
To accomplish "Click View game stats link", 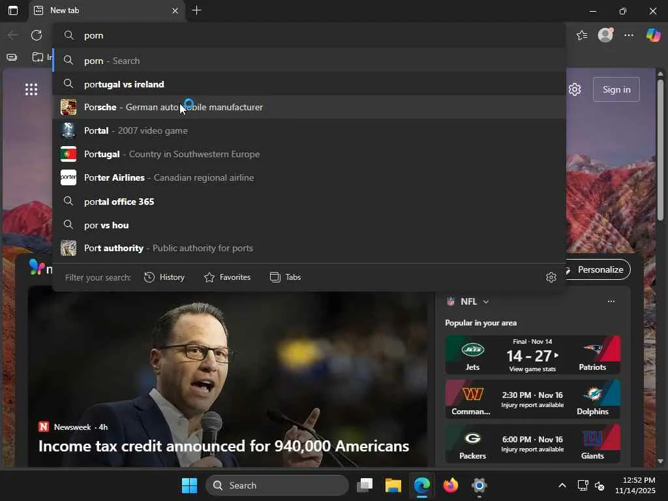I will 532,369.
